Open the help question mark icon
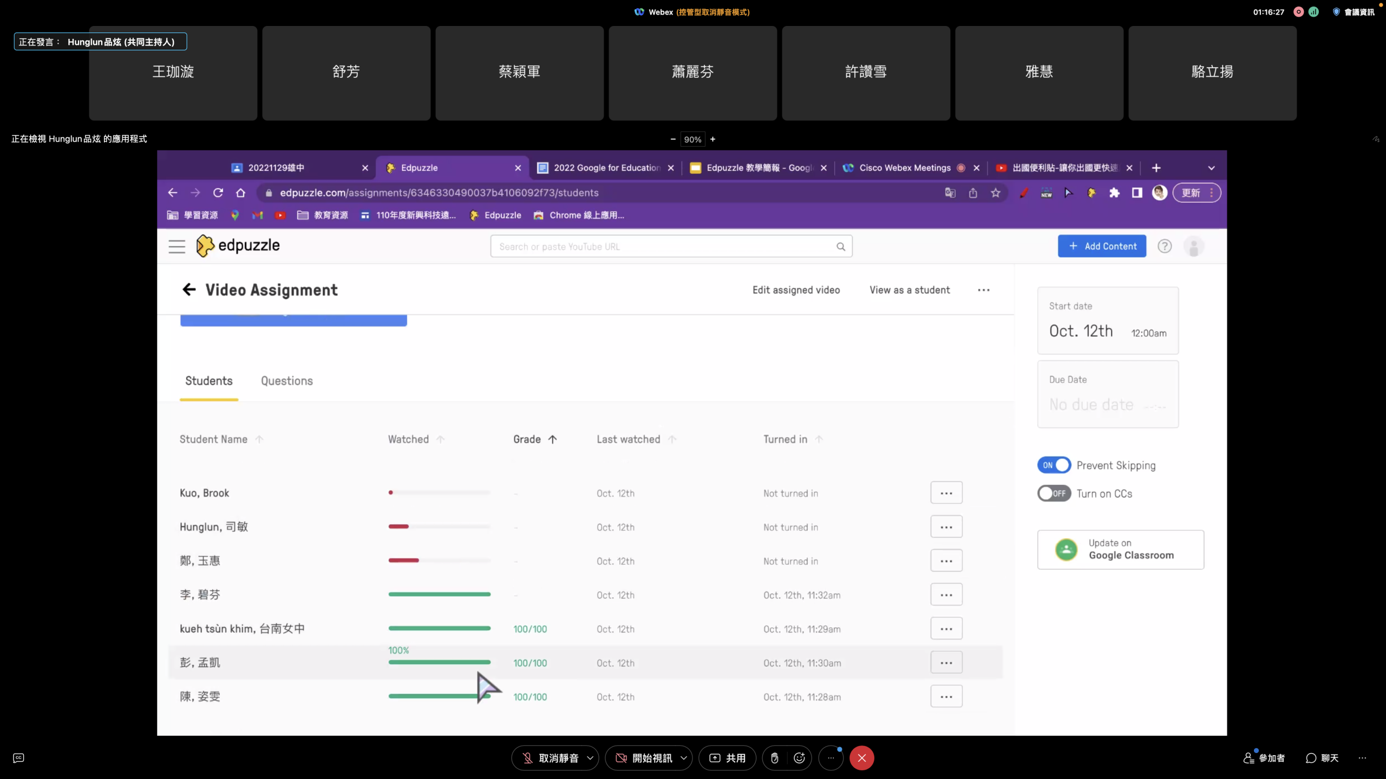 click(x=1164, y=247)
